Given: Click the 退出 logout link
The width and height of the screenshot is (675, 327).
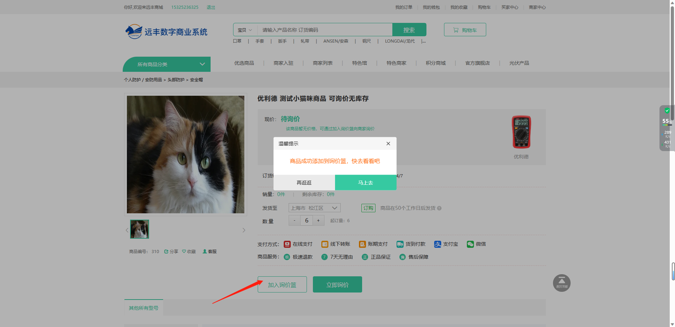Looking at the screenshot, I should coord(211,7).
